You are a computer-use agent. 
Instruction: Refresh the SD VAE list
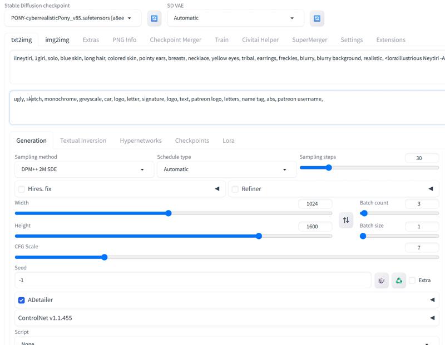[317, 18]
